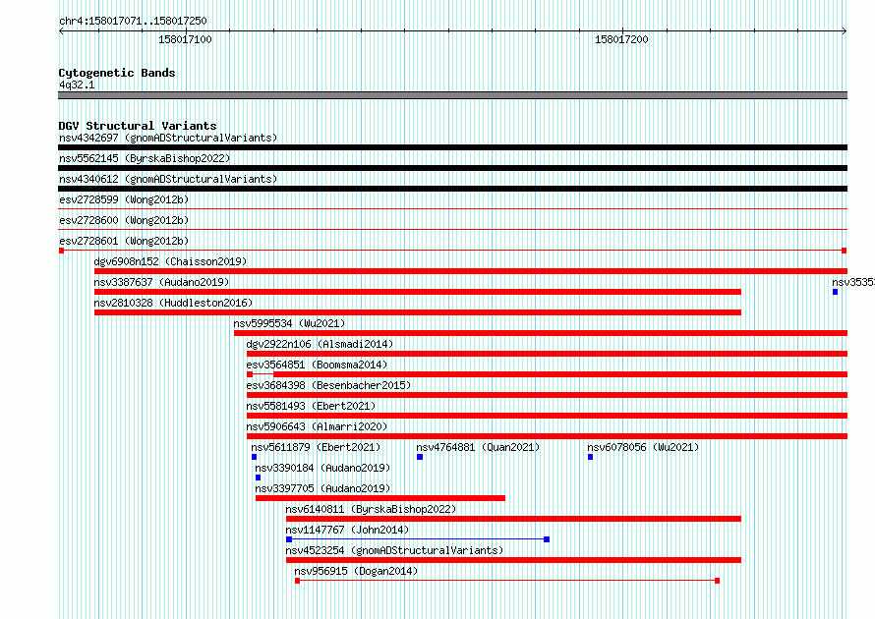Image resolution: width=875 pixels, height=619 pixels.
Task: Click the blue marker under nsv5611879
Action: click(254, 457)
